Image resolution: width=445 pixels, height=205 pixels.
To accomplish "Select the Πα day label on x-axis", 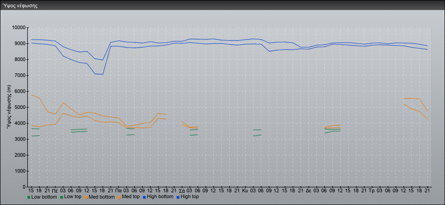I will pos(119,191).
